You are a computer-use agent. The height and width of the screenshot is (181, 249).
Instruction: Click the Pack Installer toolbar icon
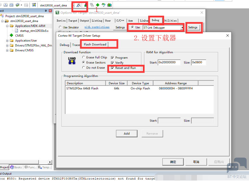(x=109, y=5)
